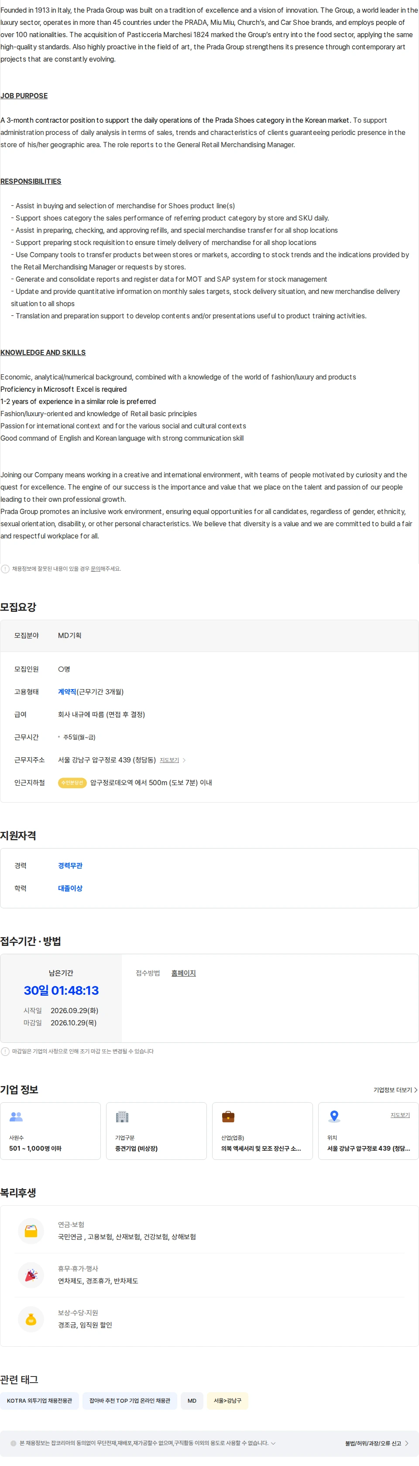Click the RESPONSIBILITIES heading

(31, 181)
